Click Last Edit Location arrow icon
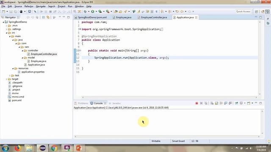This screenshot has height=152, width=271. pyautogui.click(x=177, y=11)
